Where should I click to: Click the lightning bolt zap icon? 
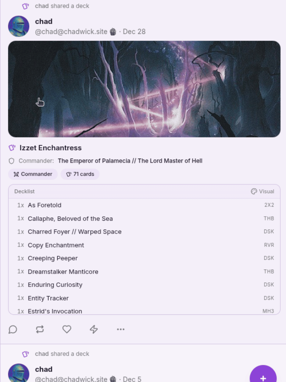[94, 329]
